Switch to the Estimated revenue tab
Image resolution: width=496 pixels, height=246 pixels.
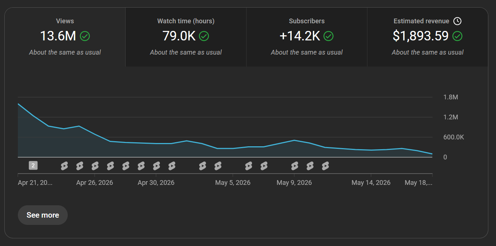click(x=428, y=37)
